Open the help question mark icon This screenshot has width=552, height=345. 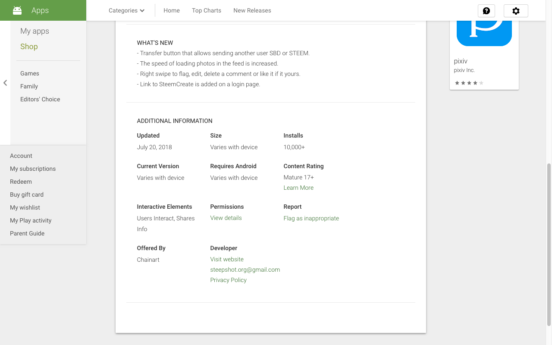486,11
